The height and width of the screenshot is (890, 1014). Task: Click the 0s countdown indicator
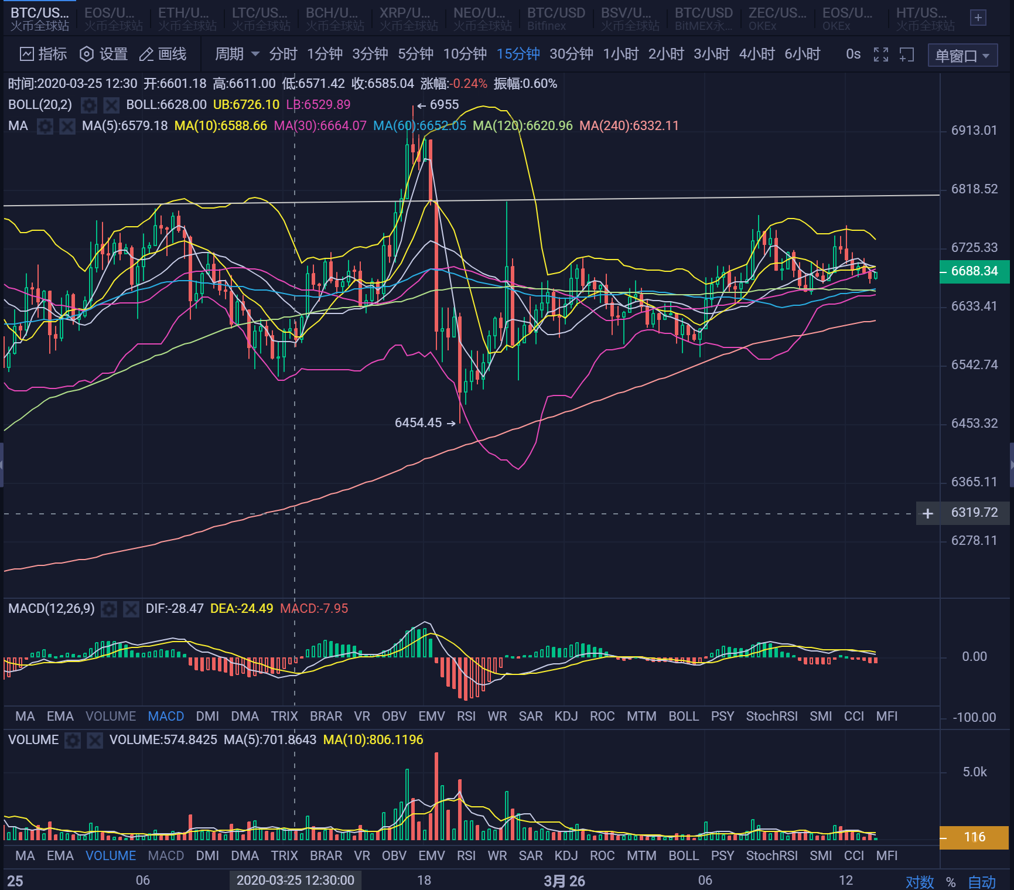tap(853, 54)
